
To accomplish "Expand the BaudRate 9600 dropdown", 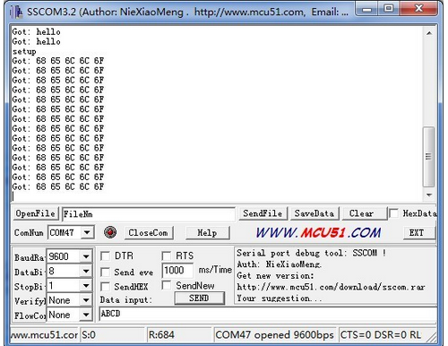I will 86,256.
